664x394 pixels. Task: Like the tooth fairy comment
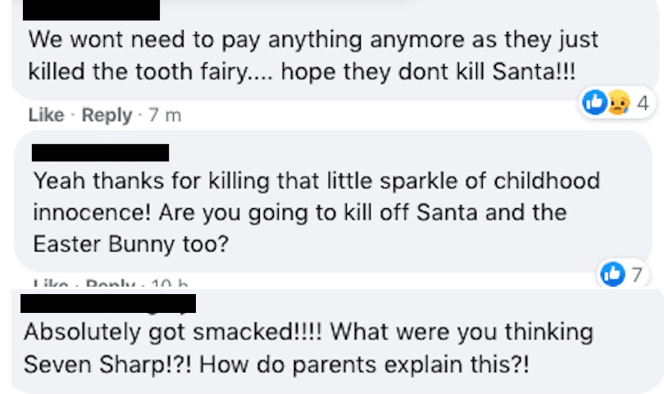point(46,115)
